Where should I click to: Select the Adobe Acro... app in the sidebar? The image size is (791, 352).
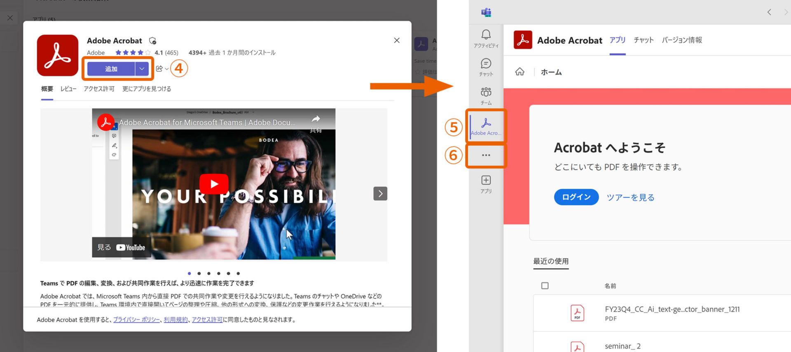pos(486,127)
